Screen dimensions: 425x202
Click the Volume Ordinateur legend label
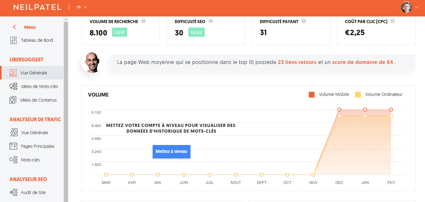pyautogui.click(x=384, y=94)
